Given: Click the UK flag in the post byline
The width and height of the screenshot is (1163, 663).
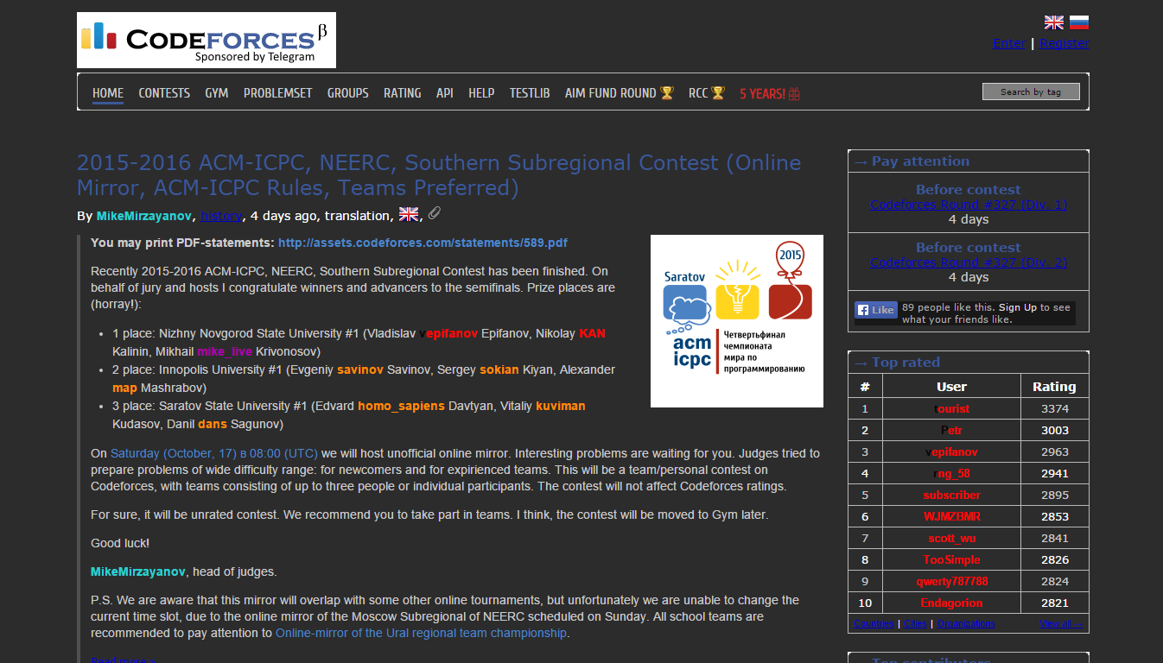Looking at the screenshot, I should point(408,214).
